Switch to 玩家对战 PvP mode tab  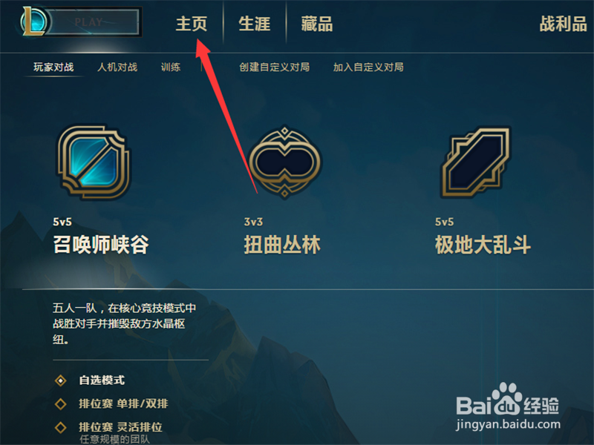[x=53, y=67]
